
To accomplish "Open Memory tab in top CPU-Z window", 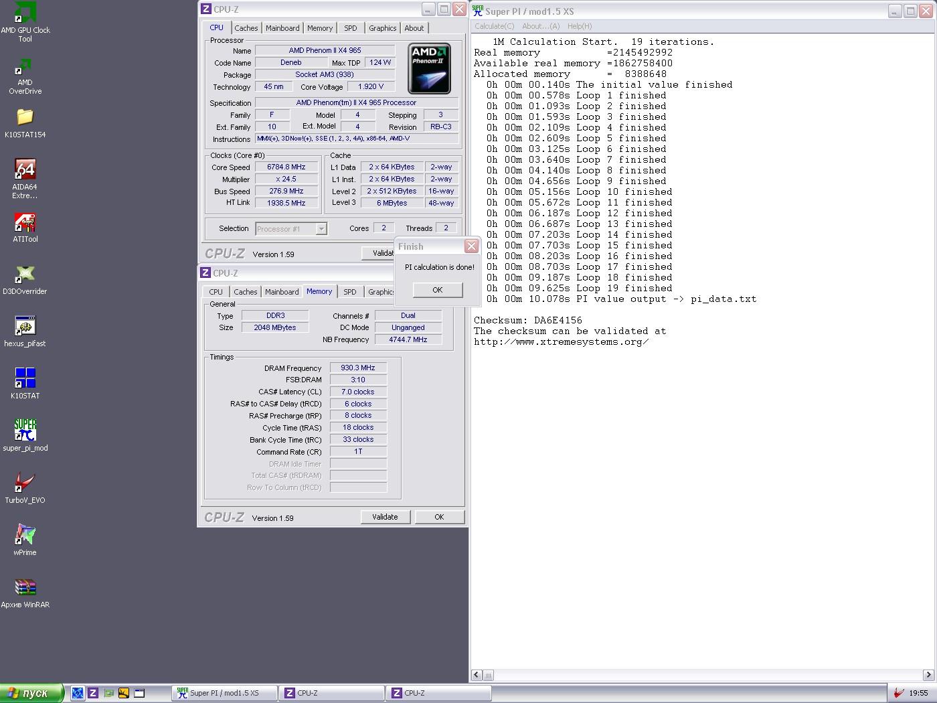I will pos(320,28).
